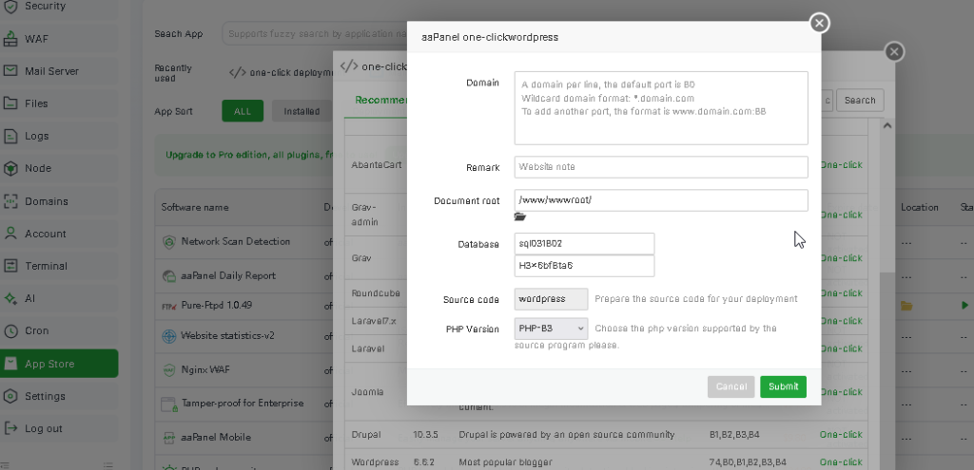The height and width of the screenshot is (470, 974).
Task: Open WAF in the sidebar
Action: click(x=59, y=39)
